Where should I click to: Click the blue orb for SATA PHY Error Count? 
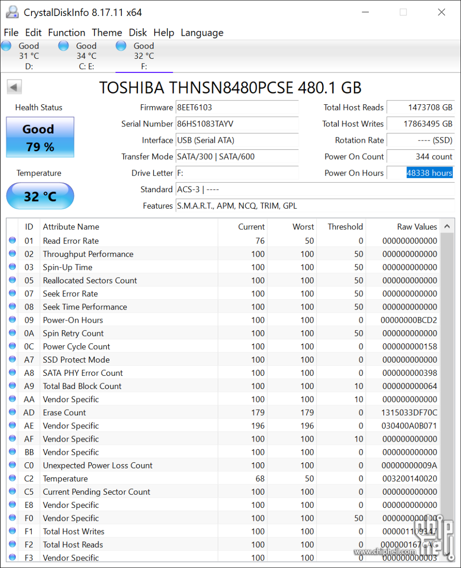coord(12,373)
